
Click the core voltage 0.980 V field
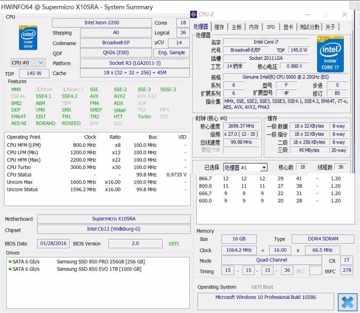(294, 66)
